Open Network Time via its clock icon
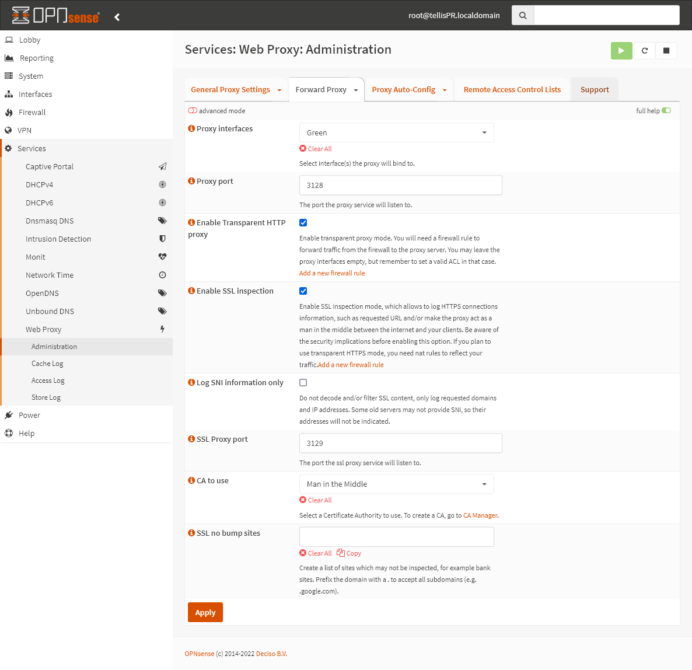The image size is (692, 670). coord(162,275)
